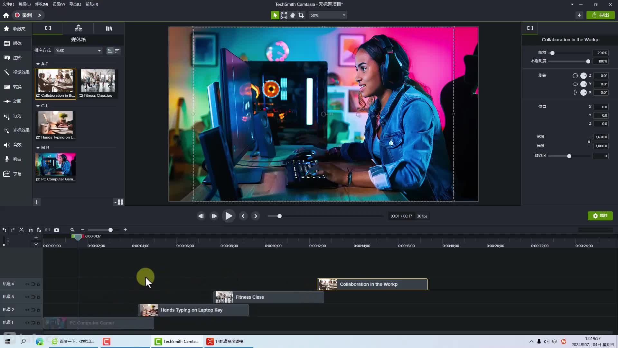Open the 光标效果 cursor effects panel

(x=16, y=130)
